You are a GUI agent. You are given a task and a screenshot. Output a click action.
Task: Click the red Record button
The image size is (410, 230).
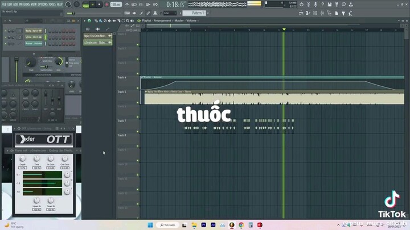point(106,5)
